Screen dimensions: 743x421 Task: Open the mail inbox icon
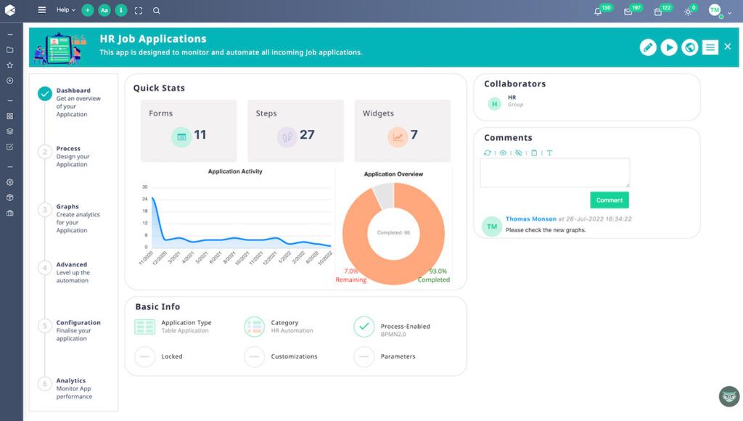tap(628, 11)
